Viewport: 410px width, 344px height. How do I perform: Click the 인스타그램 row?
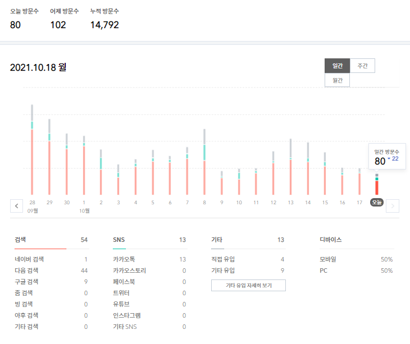pyautogui.click(x=150, y=315)
